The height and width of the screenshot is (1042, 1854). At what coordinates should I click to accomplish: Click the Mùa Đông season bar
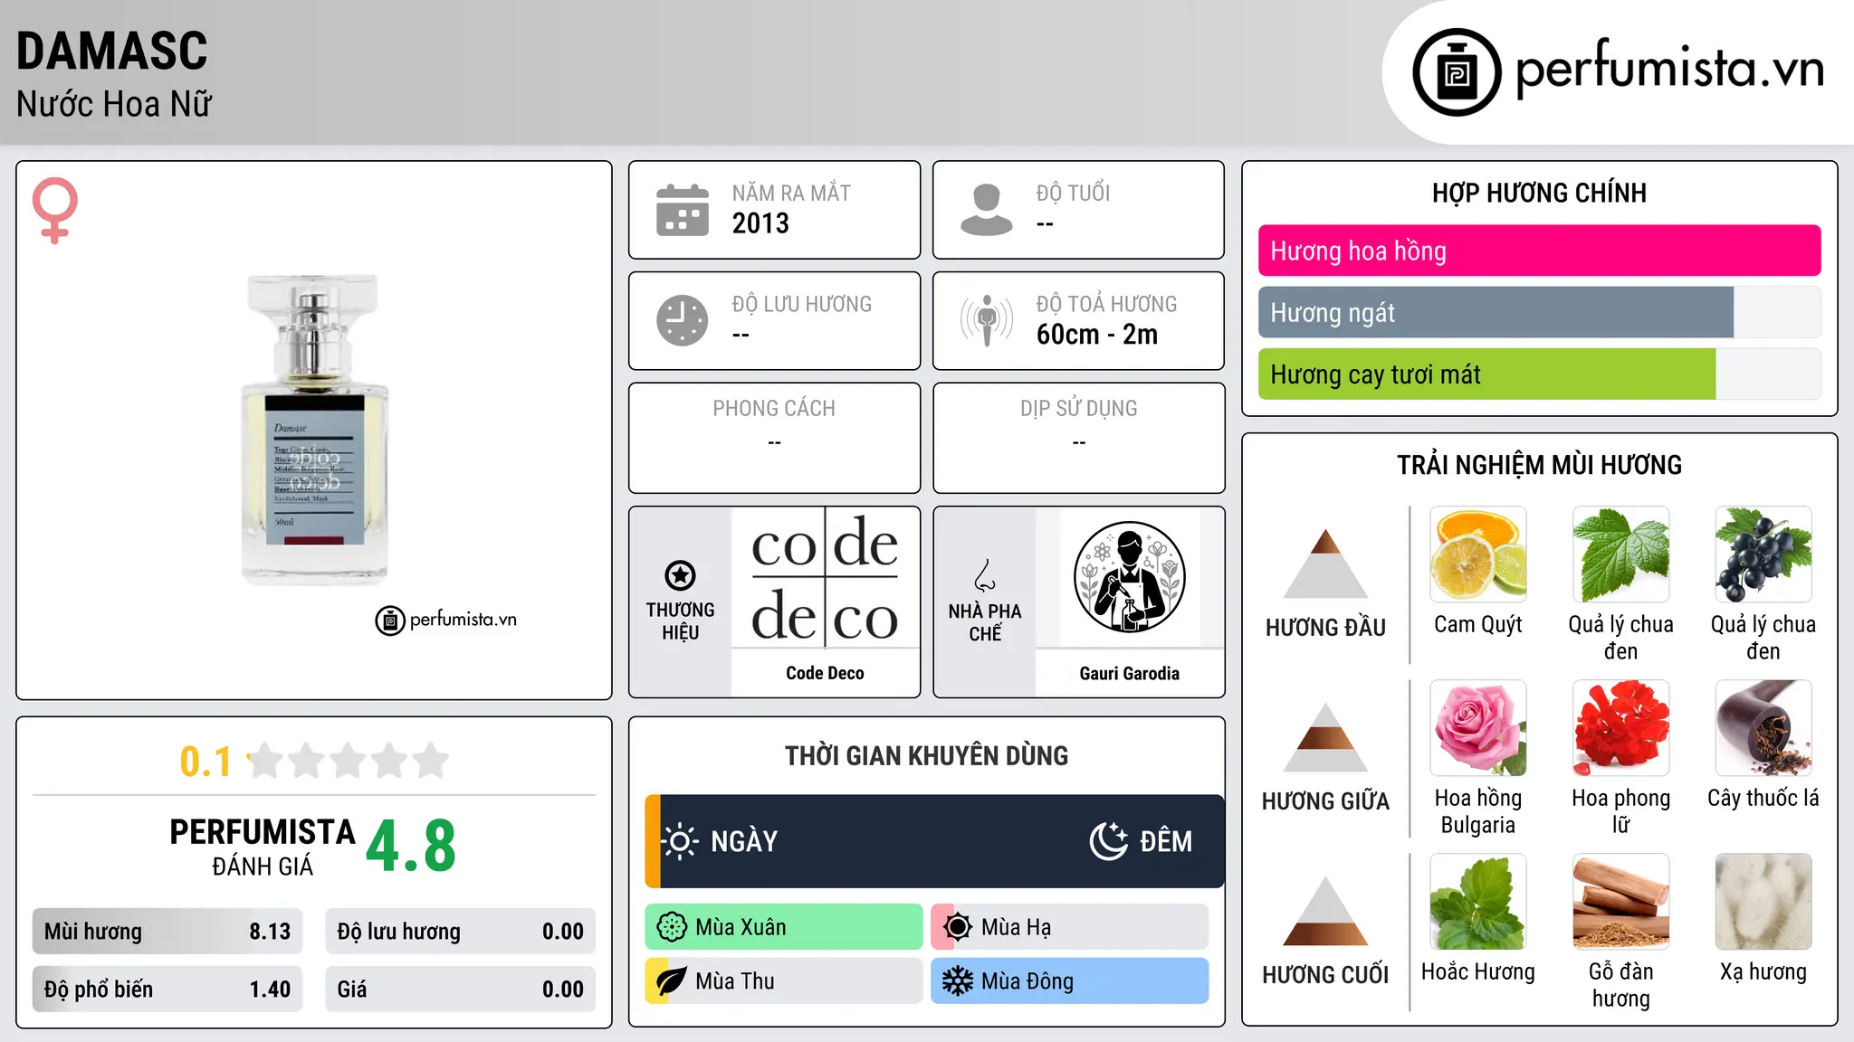[x=1070, y=981]
